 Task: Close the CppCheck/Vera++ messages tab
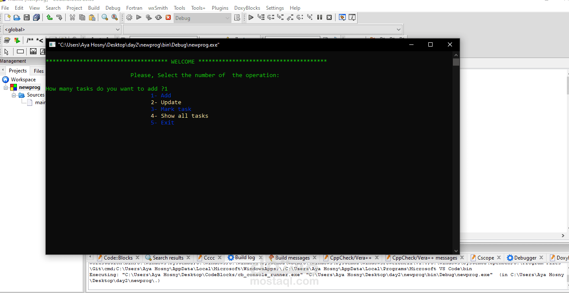tap(462, 257)
